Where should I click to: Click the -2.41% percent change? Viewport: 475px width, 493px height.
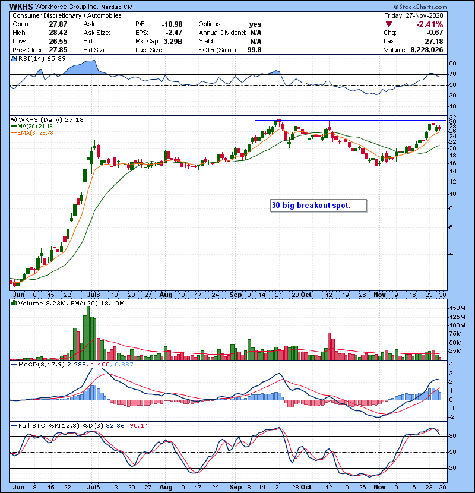(x=429, y=24)
